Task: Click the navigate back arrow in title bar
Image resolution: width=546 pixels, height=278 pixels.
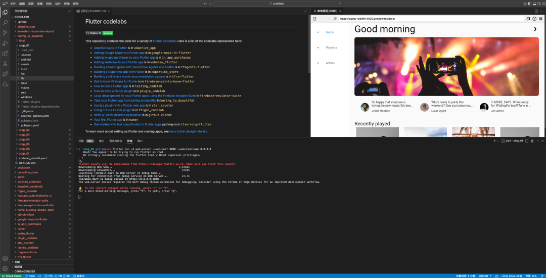Action: [206, 4]
